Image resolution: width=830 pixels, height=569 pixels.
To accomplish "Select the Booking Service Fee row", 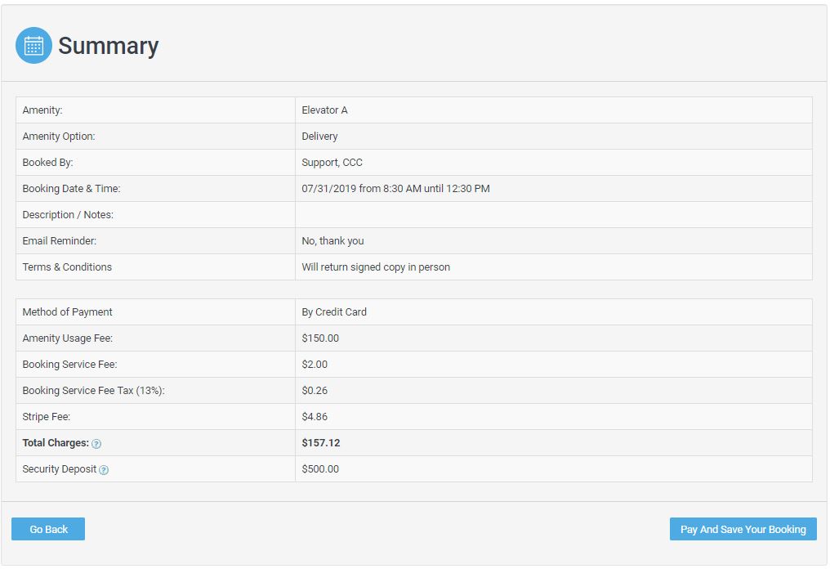I will tap(315, 364).
